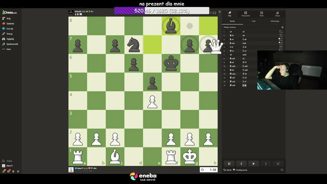Click the white rook on a1

coord(78,156)
